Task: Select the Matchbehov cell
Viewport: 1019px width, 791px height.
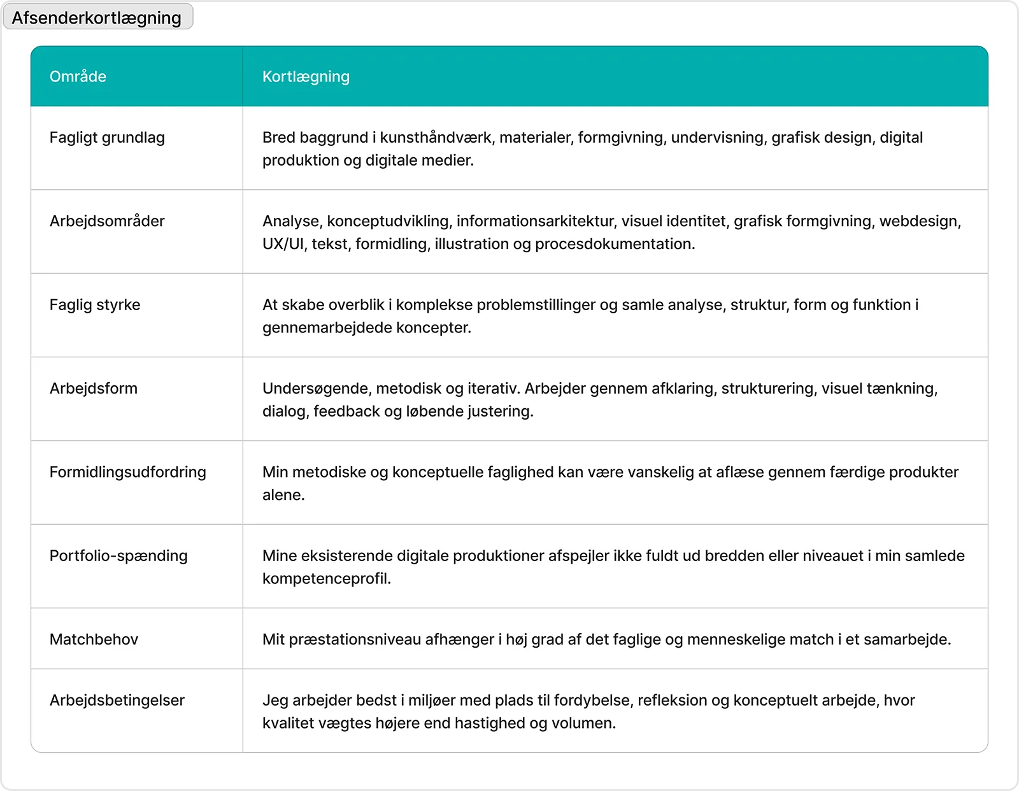Action: pos(137,639)
